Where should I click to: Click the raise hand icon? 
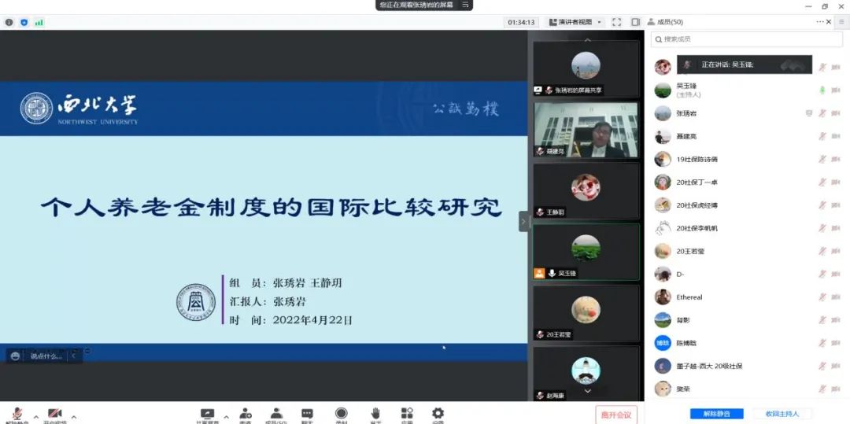click(x=376, y=414)
